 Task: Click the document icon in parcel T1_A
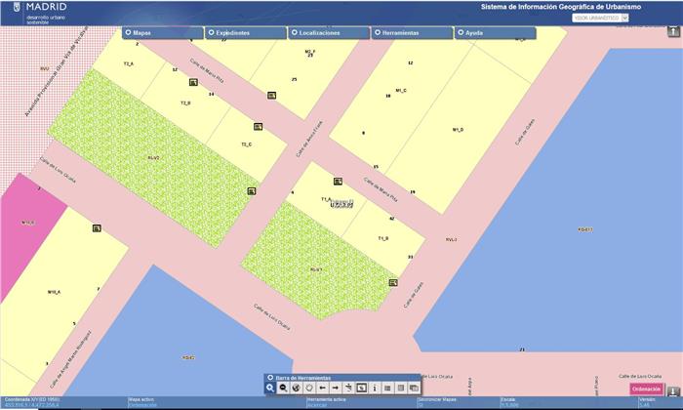coord(338,182)
